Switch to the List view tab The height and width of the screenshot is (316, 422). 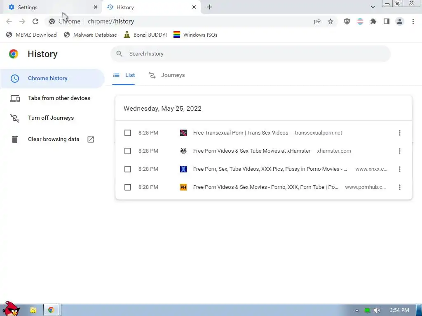coord(124,76)
